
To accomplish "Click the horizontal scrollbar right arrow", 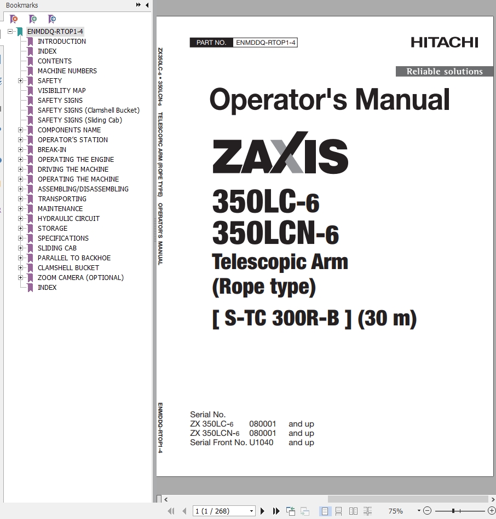I will click(x=493, y=499).
